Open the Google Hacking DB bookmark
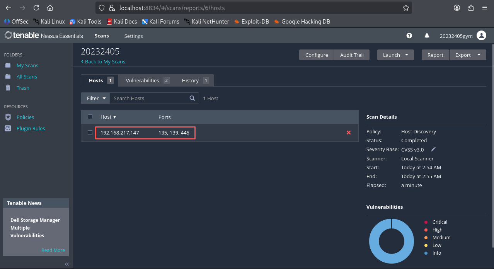Viewport: 494px width, 269px height. click(x=302, y=22)
